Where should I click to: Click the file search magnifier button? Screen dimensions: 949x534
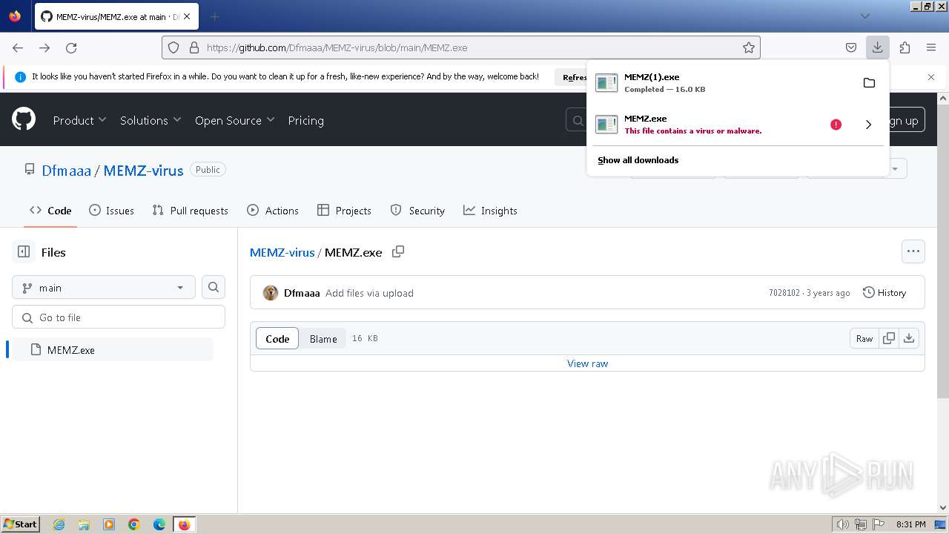pos(214,288)
